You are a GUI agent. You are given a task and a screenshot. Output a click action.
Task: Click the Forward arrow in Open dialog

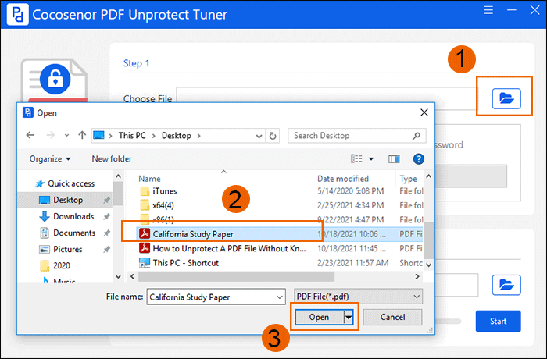point(51,135)
